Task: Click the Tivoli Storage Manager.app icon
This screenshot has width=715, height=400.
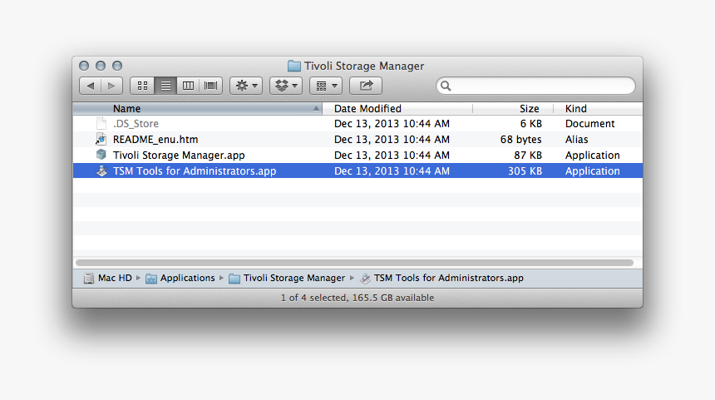Action: pyautogui.click(x=101, y=155)
